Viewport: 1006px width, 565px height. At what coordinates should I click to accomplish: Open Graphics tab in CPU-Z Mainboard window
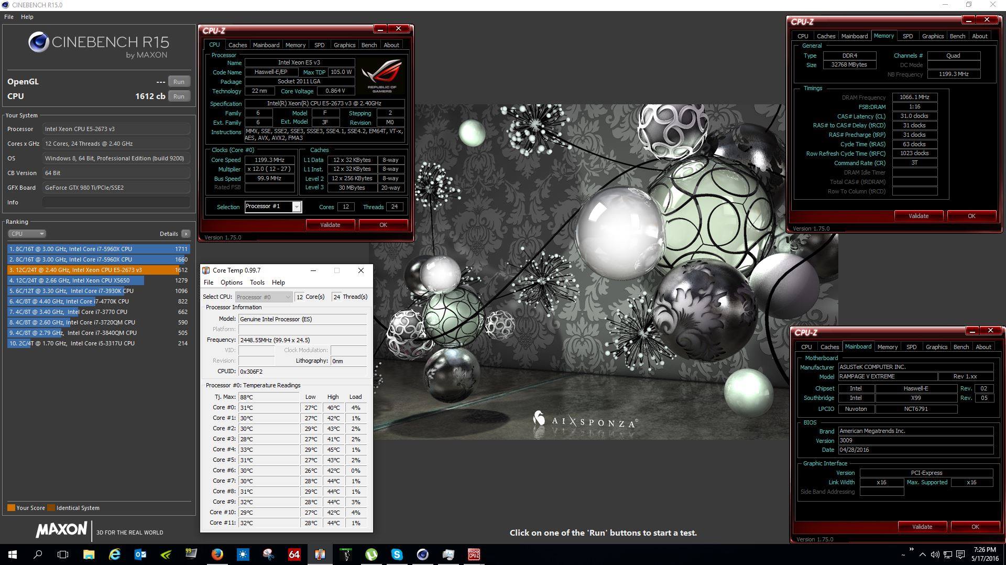point(936,347)
